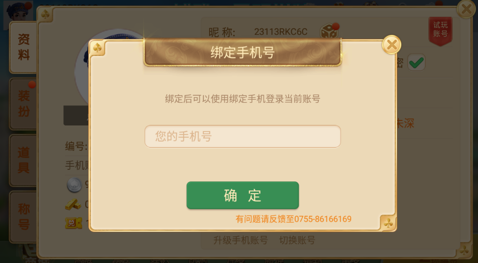Open the 资料 tab
This screenshot has height=263, width=478.
24,47
